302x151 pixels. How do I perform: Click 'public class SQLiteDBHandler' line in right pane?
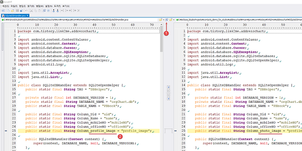point(240,85)
